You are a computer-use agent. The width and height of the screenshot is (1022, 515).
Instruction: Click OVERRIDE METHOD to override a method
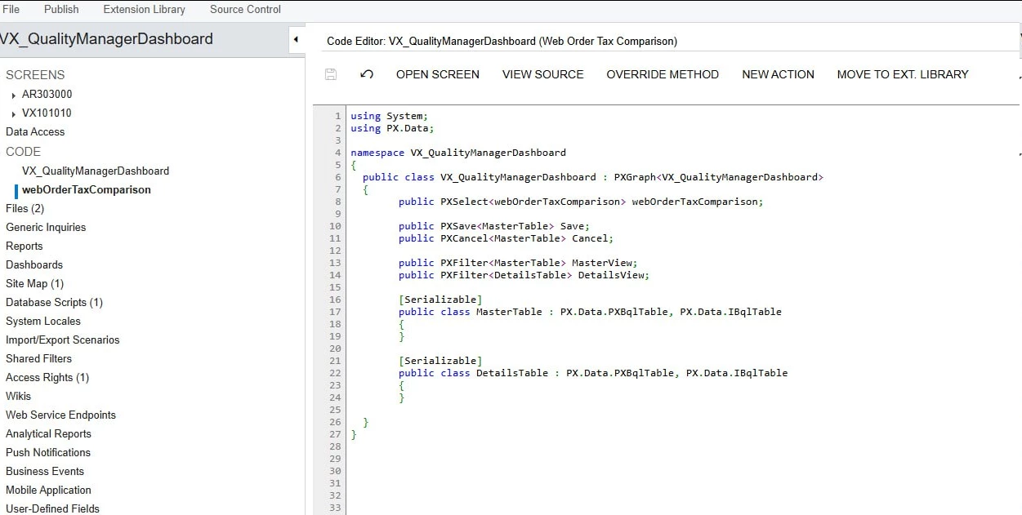(663, 74)
